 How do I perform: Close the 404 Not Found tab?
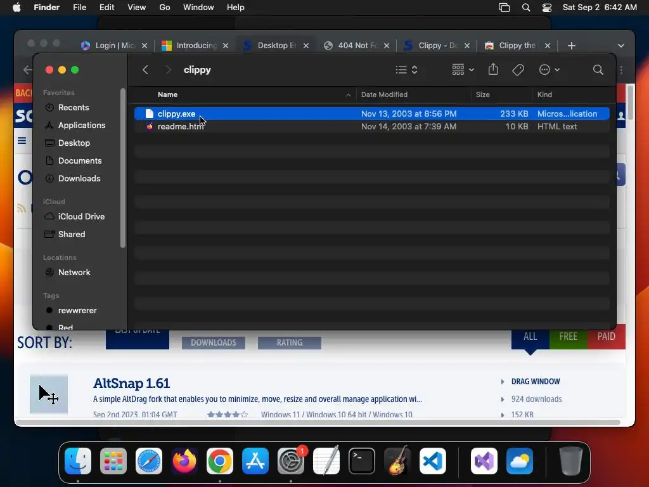click(387, 46)
